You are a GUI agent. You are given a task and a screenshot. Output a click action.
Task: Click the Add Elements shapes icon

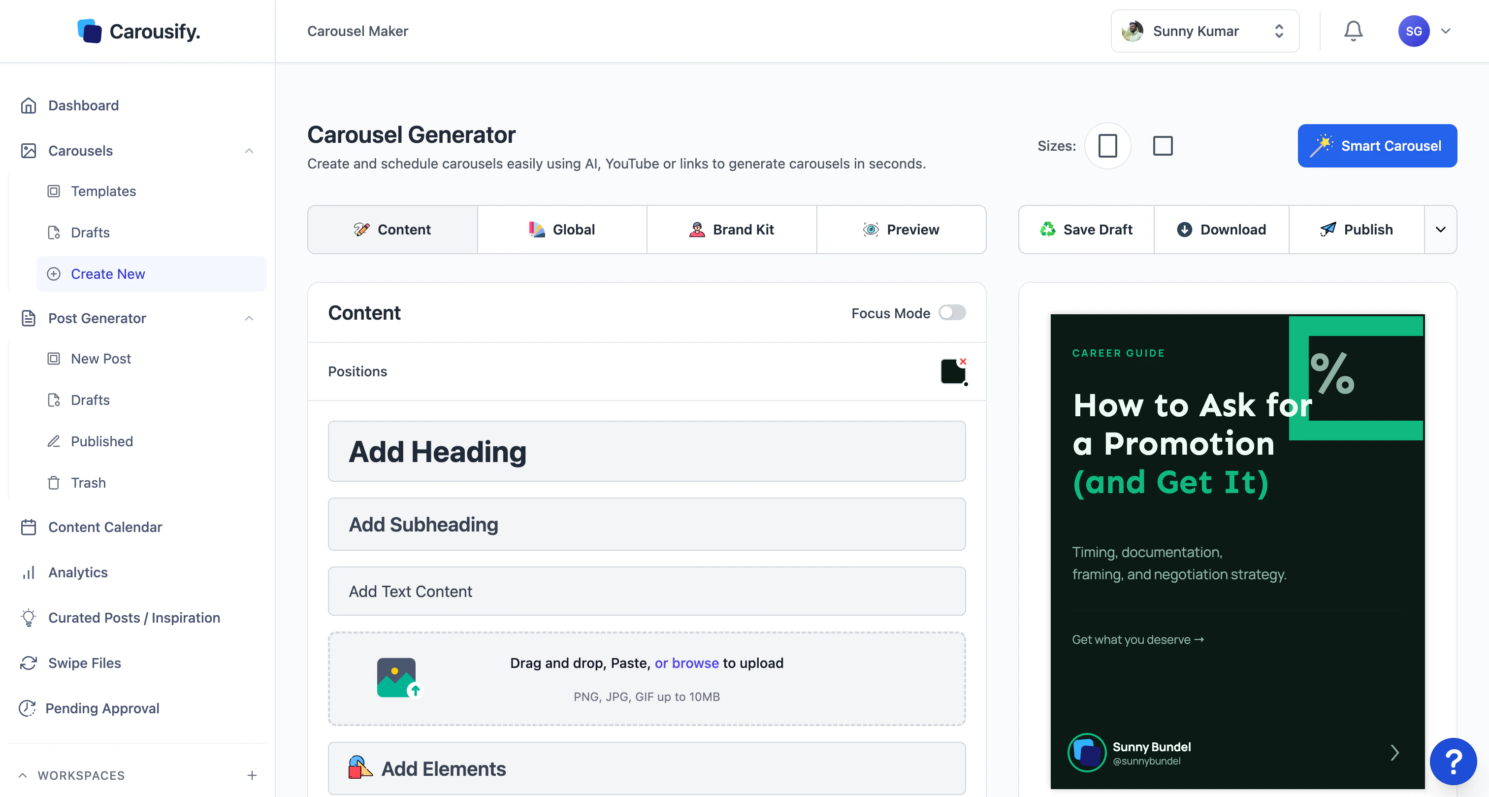[360, 768]
